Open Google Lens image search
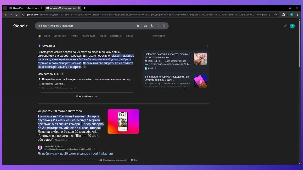This screenshot has height=170, width=303. click(x=158, y=26)
